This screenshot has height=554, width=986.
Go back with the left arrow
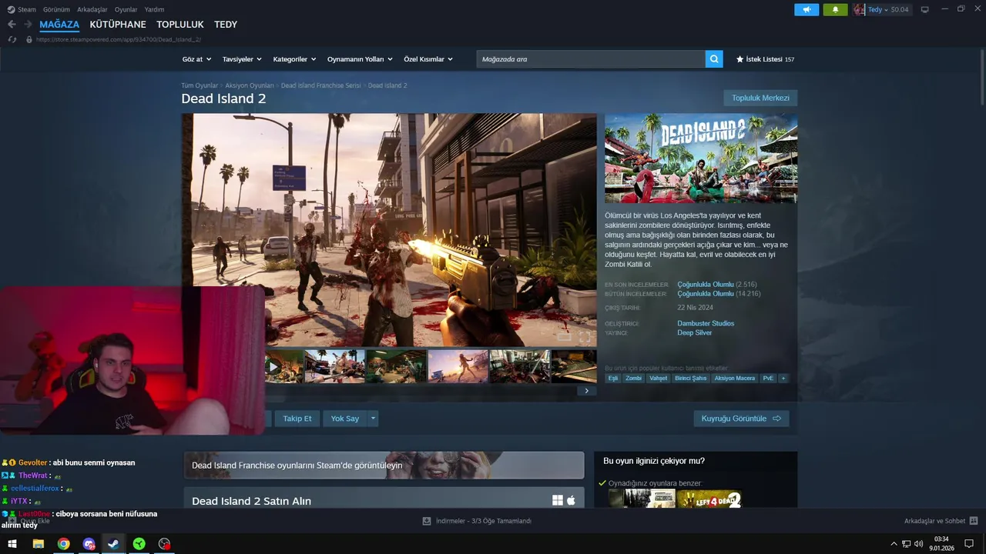click(12, 25)
